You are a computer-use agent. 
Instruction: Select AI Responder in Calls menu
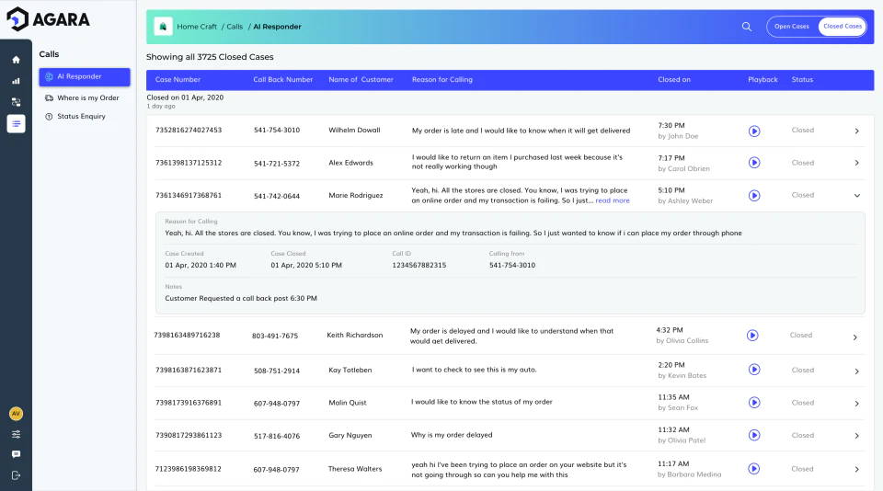click(85, 77)
